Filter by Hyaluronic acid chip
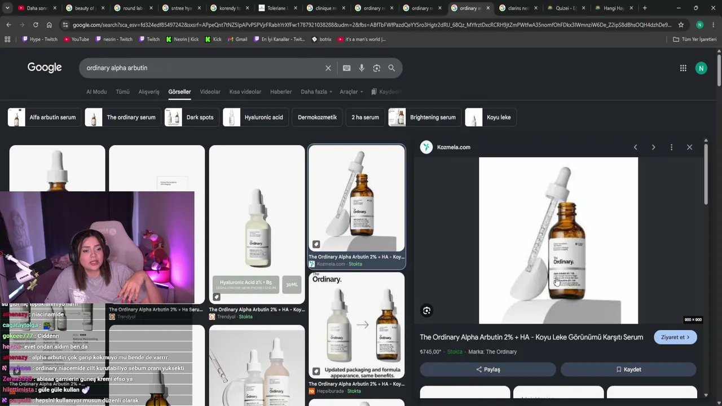 click(255, 117)
